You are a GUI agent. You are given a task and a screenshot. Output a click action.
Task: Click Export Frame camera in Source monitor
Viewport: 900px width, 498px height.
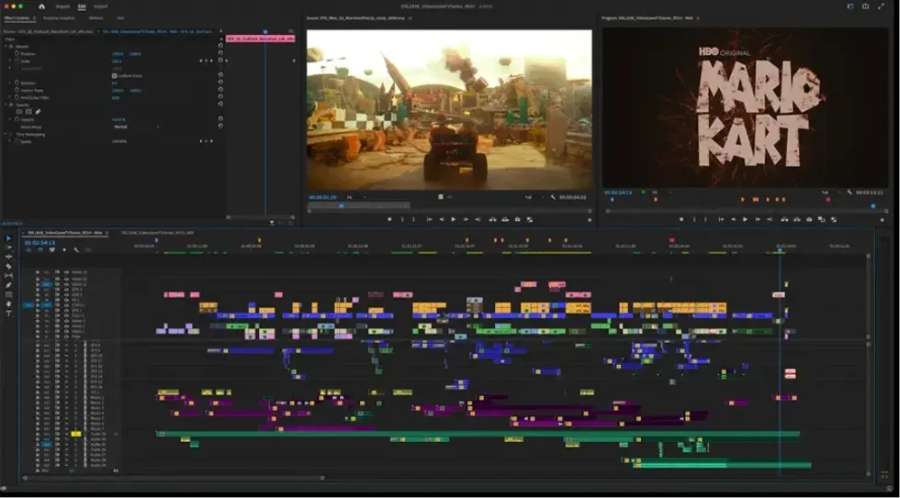[x=517, y=219]
